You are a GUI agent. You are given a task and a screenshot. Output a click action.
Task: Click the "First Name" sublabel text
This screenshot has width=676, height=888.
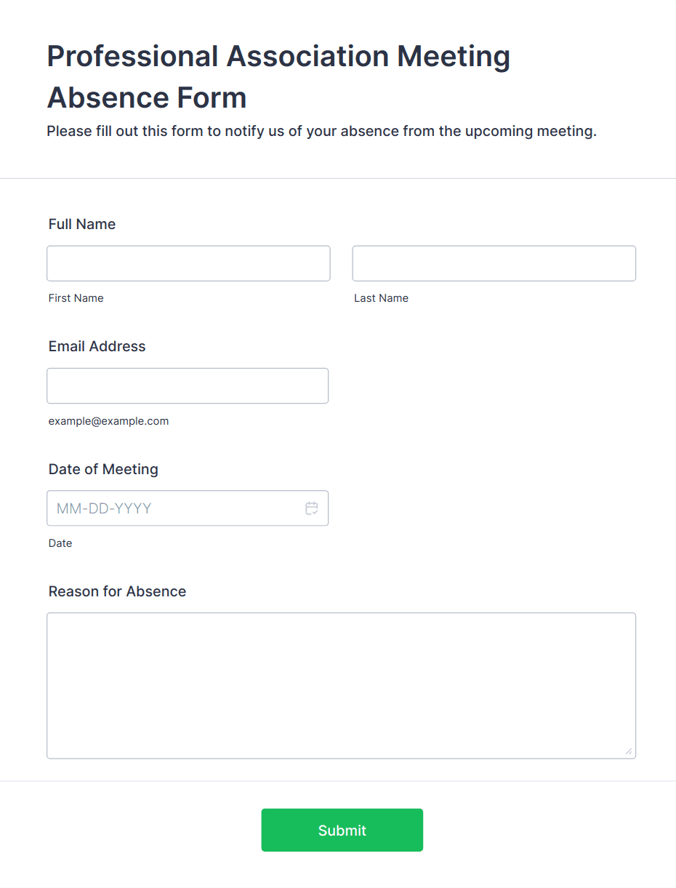point(76,298)
